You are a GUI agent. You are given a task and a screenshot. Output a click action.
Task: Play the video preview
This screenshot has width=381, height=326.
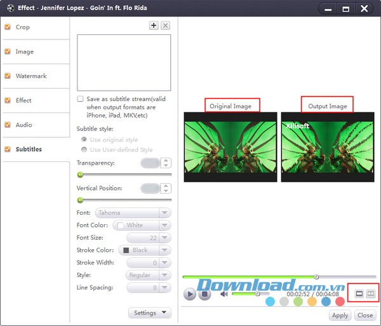pos(190,294)
